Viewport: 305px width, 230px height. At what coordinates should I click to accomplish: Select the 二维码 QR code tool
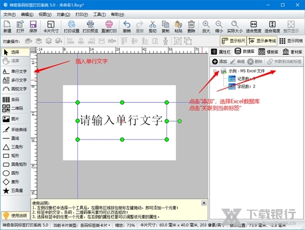(15, 108)
